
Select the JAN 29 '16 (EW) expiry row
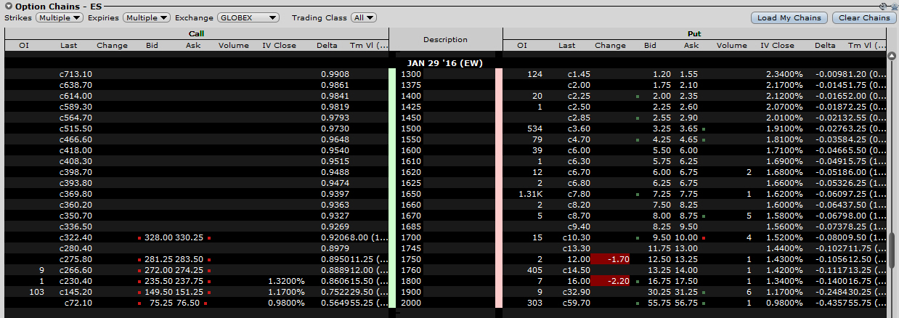[444, 63]
